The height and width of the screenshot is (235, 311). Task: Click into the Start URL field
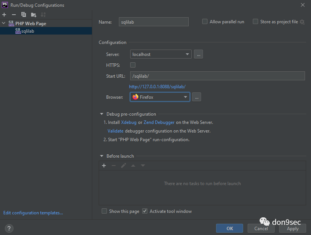pyautogui.click(x=217, y=76)
